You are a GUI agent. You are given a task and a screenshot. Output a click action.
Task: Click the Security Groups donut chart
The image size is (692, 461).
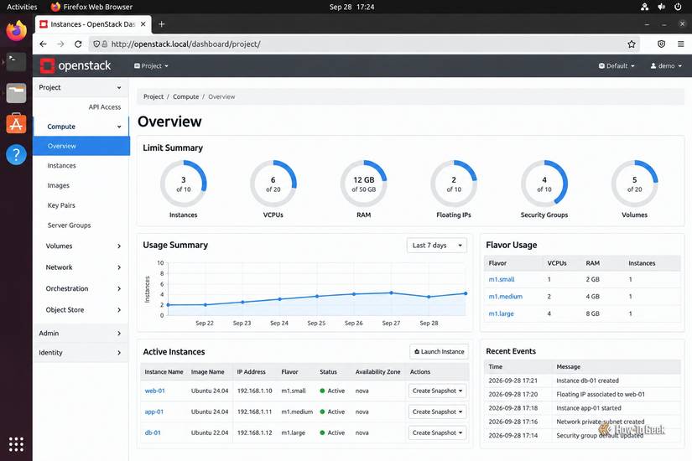coord(544,184)
